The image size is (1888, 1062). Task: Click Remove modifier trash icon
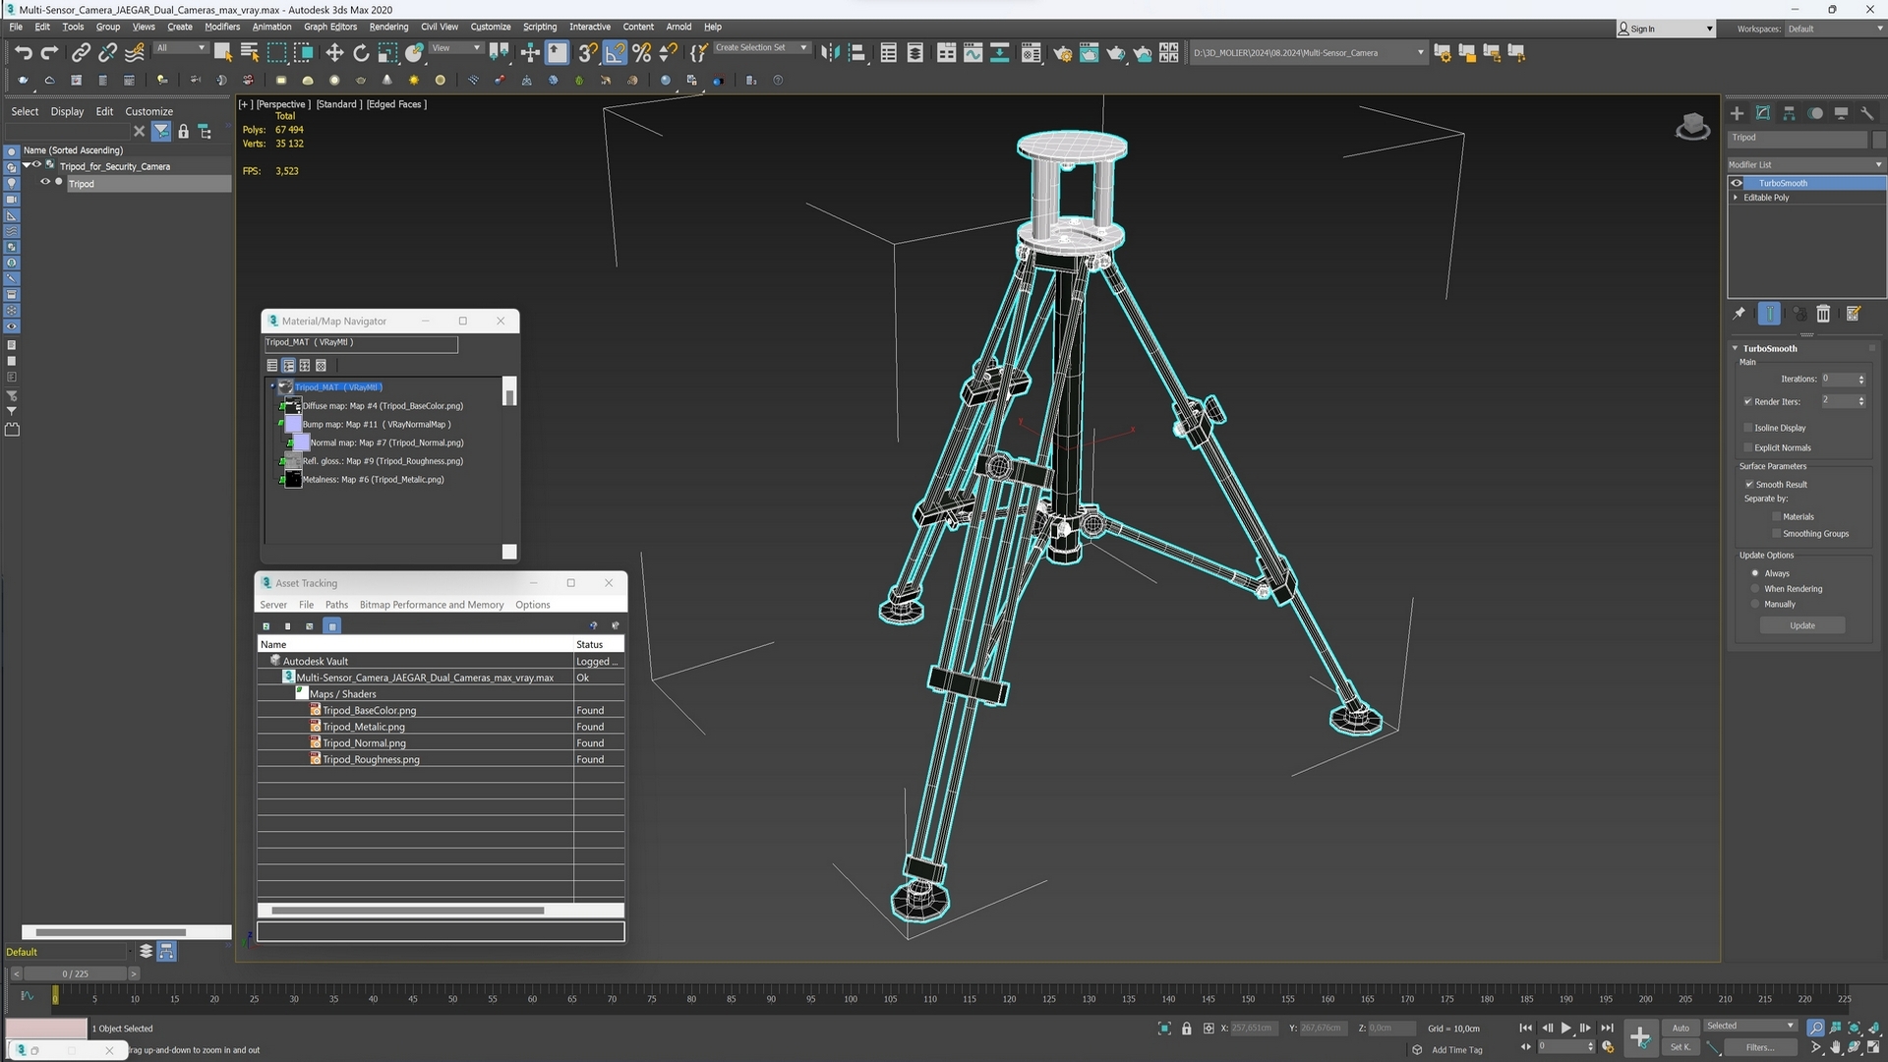[1823, 314]
